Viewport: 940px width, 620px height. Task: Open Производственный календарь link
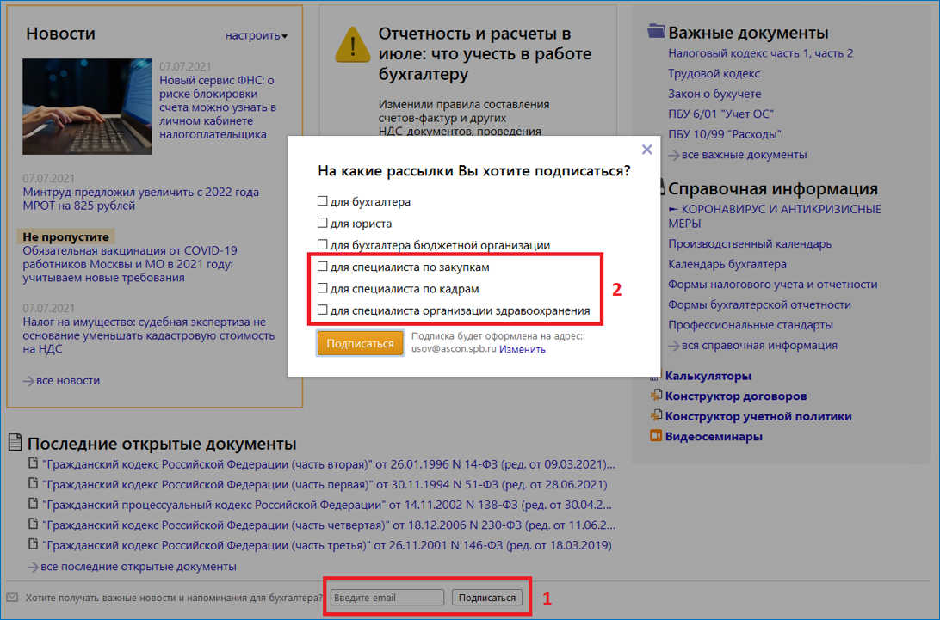pyautogui.click(x=750, y=244)
